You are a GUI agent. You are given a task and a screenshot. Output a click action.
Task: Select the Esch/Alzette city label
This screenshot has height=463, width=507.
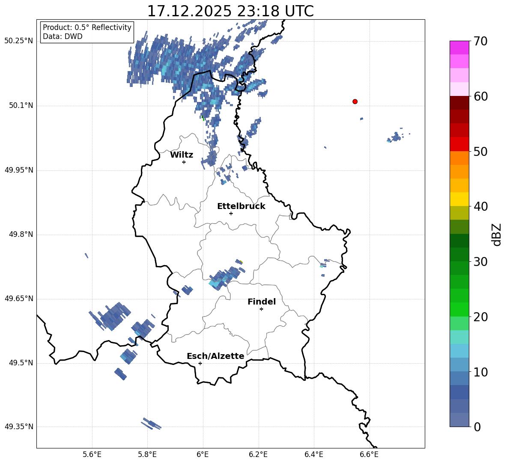coord(216,356)
